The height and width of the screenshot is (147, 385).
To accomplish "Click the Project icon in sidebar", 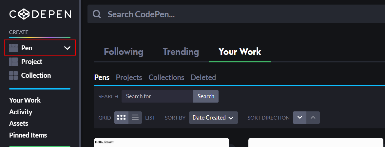I will (x=13, y=62).
